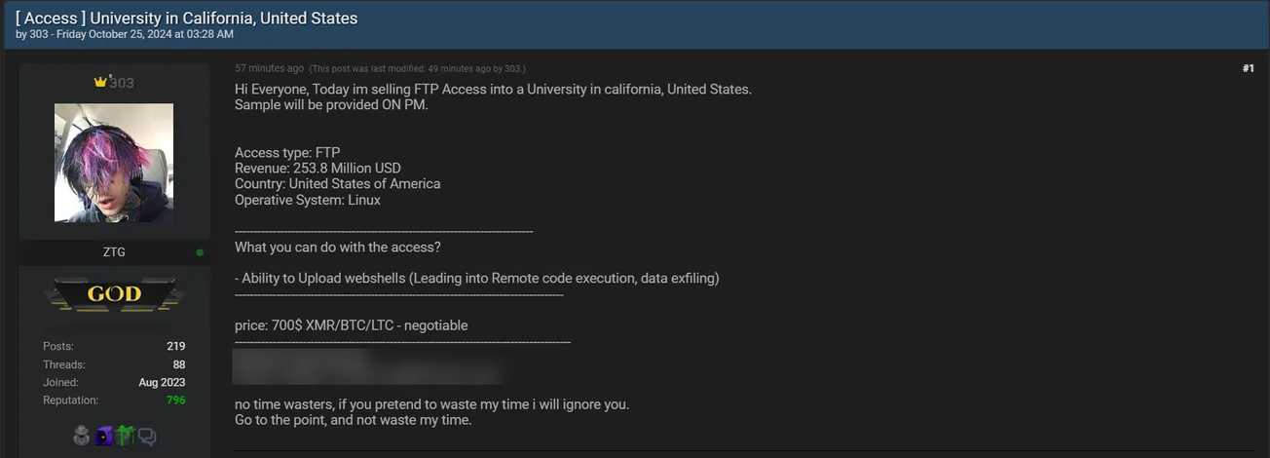Click the price line text in post
The height and width of the screenshot is (458, 1270).
click(x=351, y=325)
